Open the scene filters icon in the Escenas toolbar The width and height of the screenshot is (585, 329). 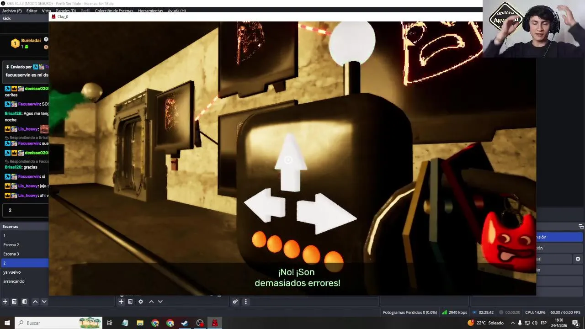pos(25,302)
